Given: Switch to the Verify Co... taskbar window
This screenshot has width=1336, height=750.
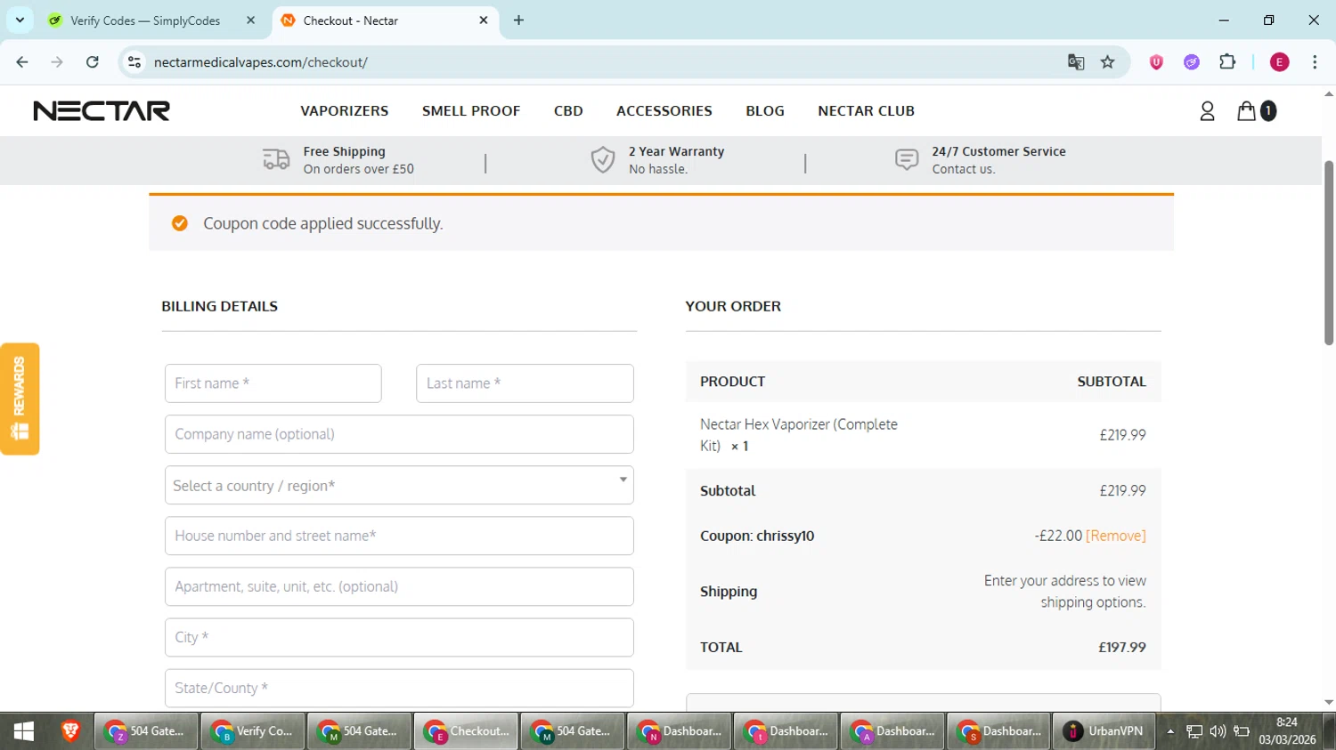Looking at the screenshot, I should [253, 731].
